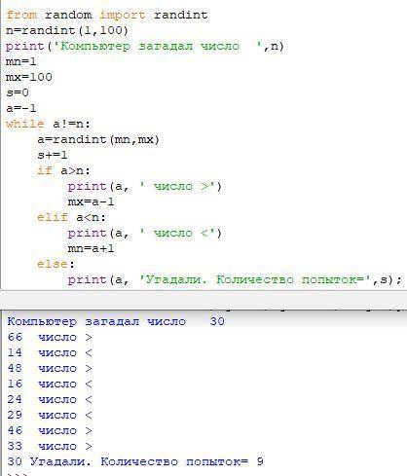Click the code line print(a, 'Угадали. Количество попыток=',s)
407x476 pixels.
[x=235, y=279]
